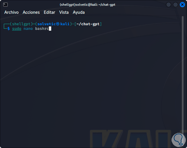
Task: Click the (shellgpt) environment label in the prompt
Action: 21,24
